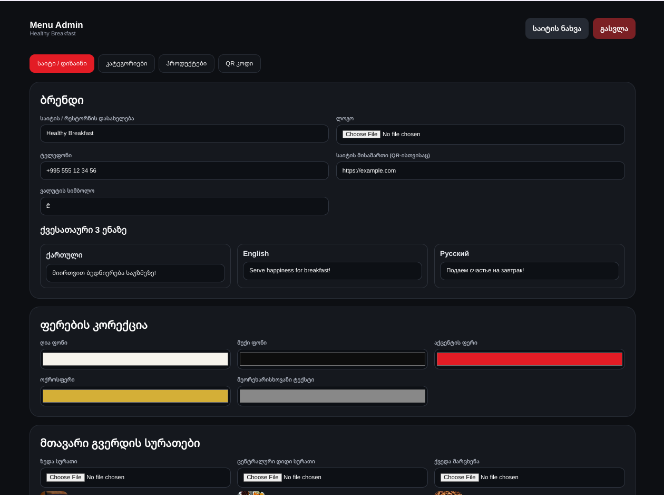The width and height of the screenshot is (664, 495).
Task: Edit the Русский subtitle field
Action: (x=530, y=271)
